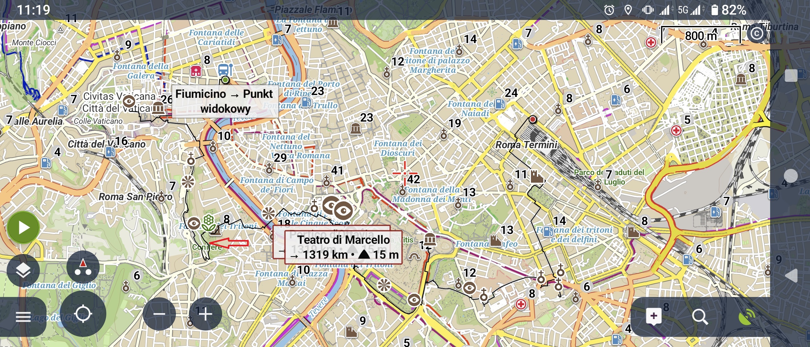Tap the Roma Termini station label
This screenshot has height=347, width=810.
(x=526, y=145)
